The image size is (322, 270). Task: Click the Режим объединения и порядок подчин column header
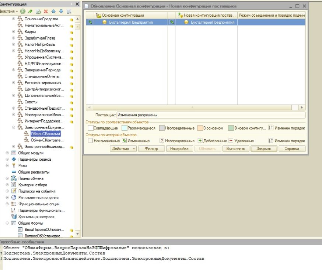point(272,15)
